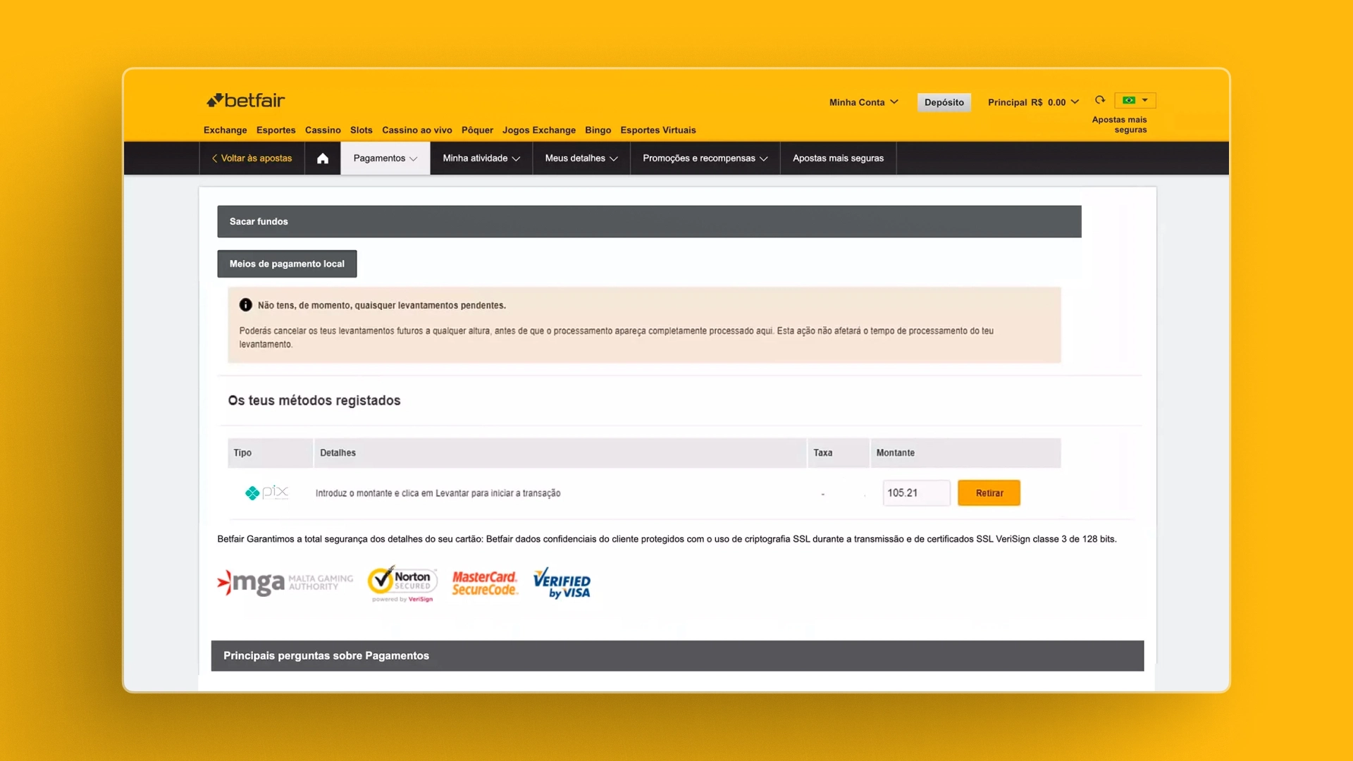Click the info icon in the pending withdrawals notice
Screen dimensions: 1353x761
click(245, 304)
